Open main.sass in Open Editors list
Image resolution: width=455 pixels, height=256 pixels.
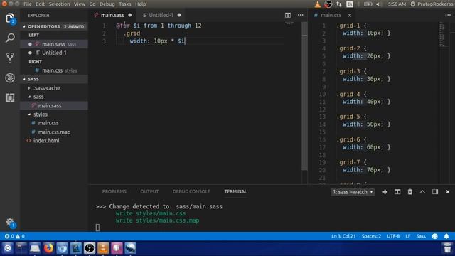(x=54, y=44)
